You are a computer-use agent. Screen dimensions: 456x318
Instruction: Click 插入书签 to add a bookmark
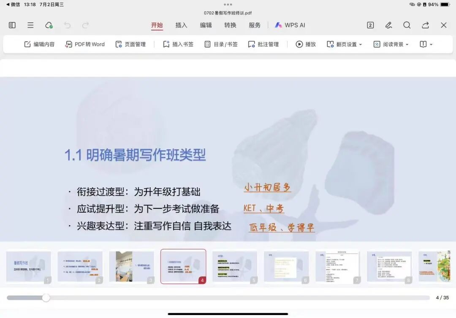click(x=177, y=44)
